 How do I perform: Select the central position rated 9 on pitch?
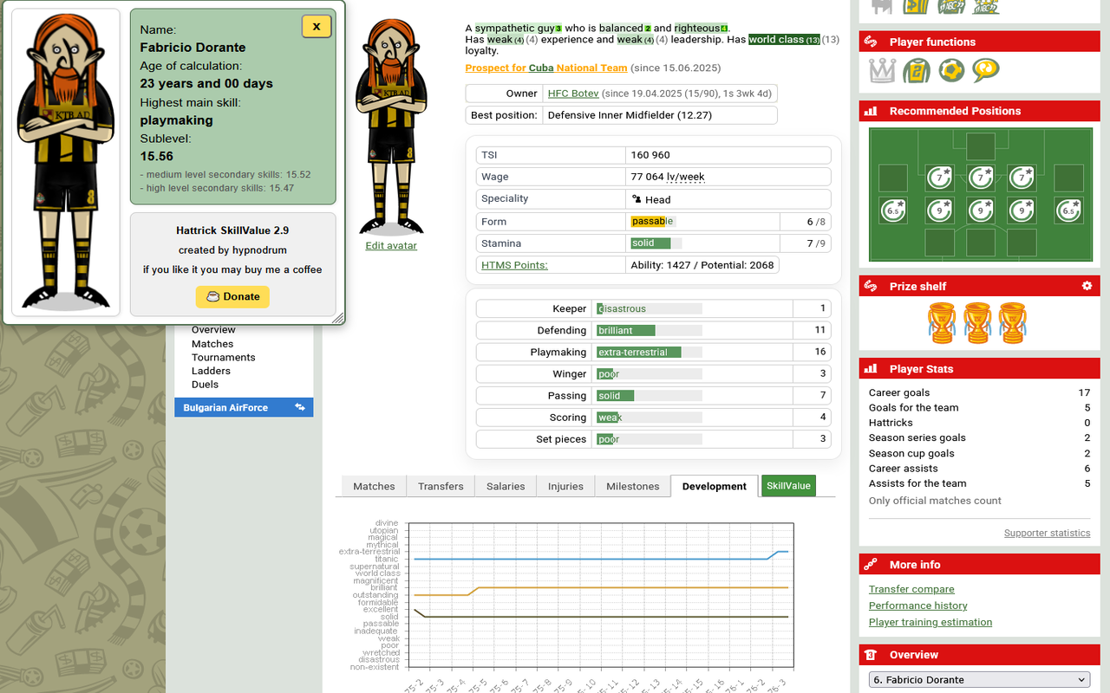click(x=981, y=210)
